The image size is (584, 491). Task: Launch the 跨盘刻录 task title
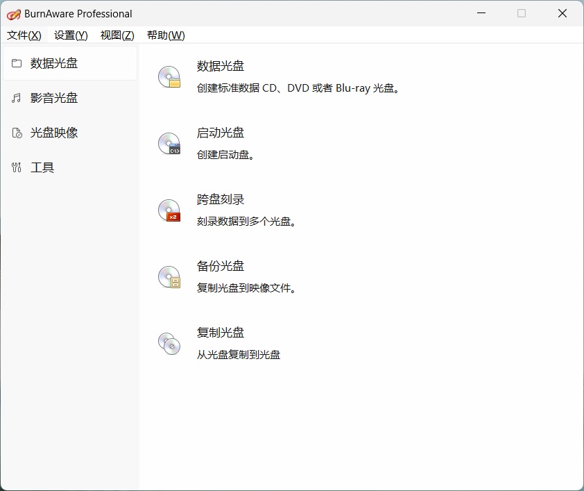point(221,199)
